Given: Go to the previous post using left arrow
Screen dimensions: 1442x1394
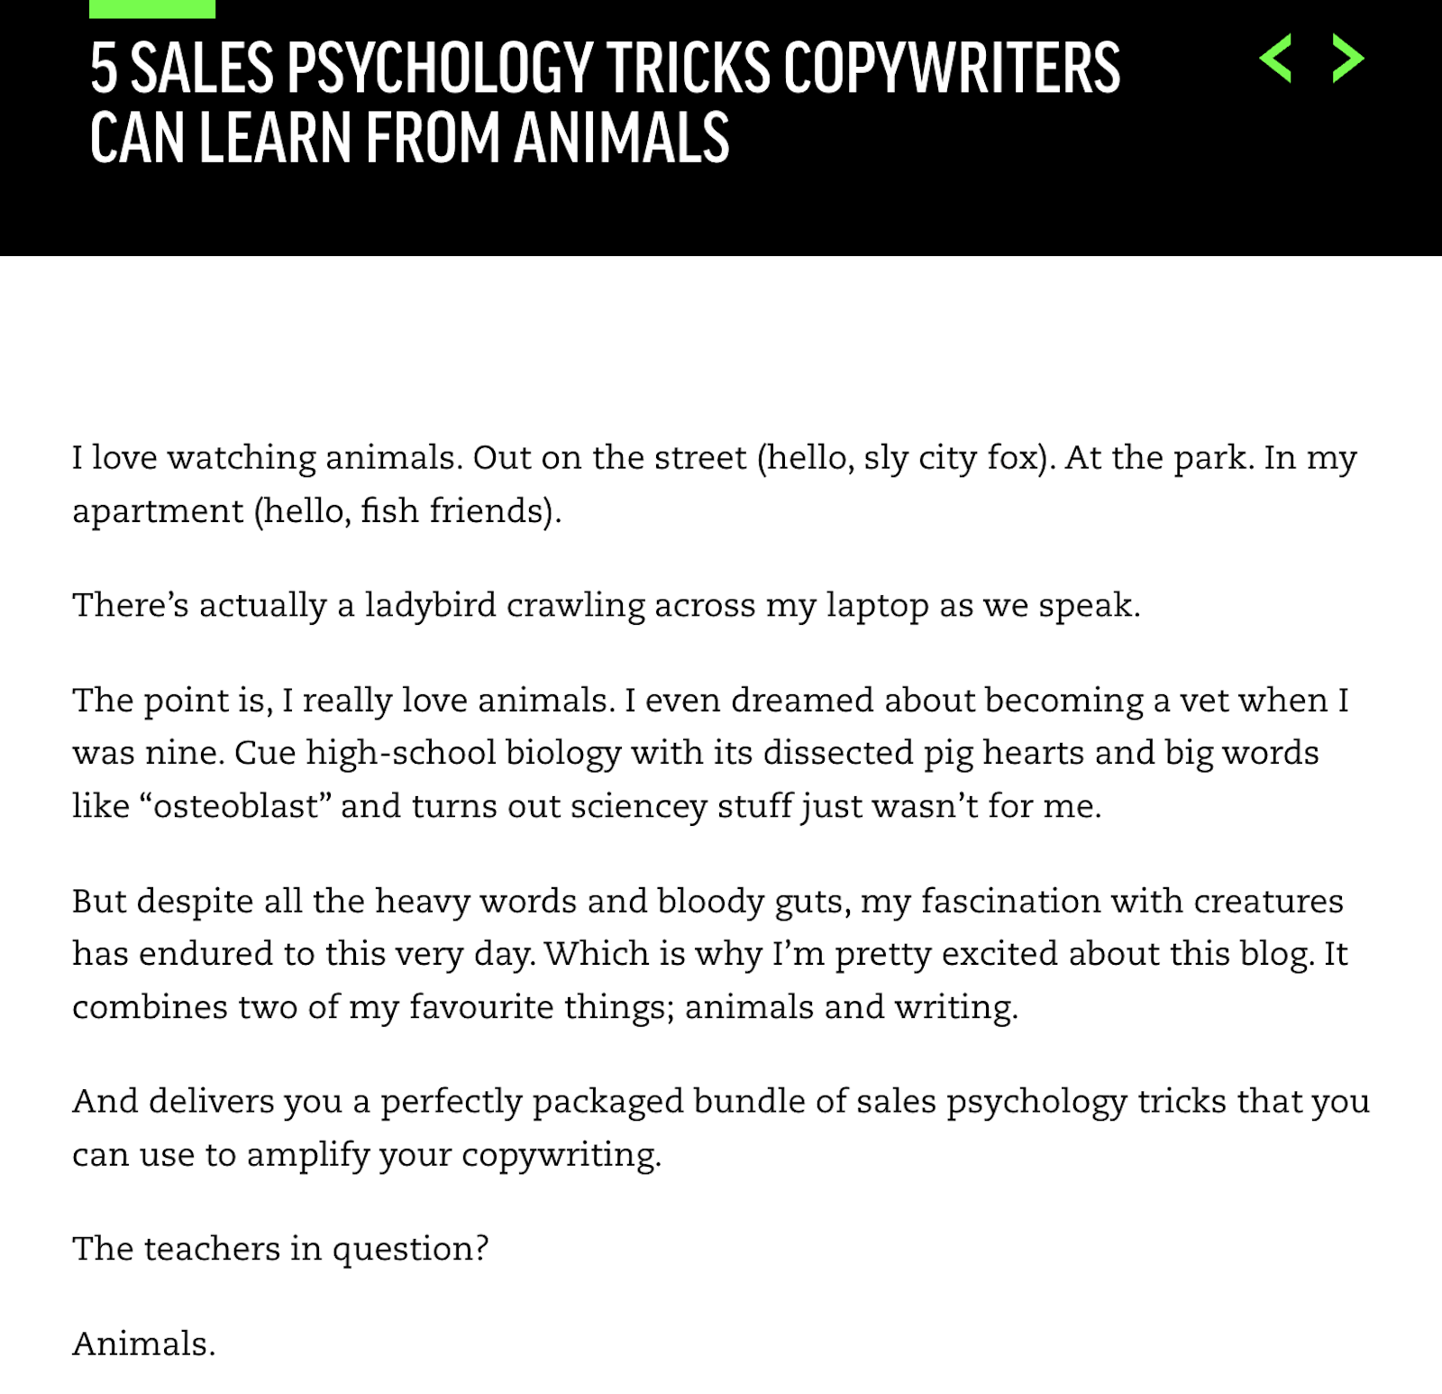Looking at the screenshot, I should coord(1275,59).
